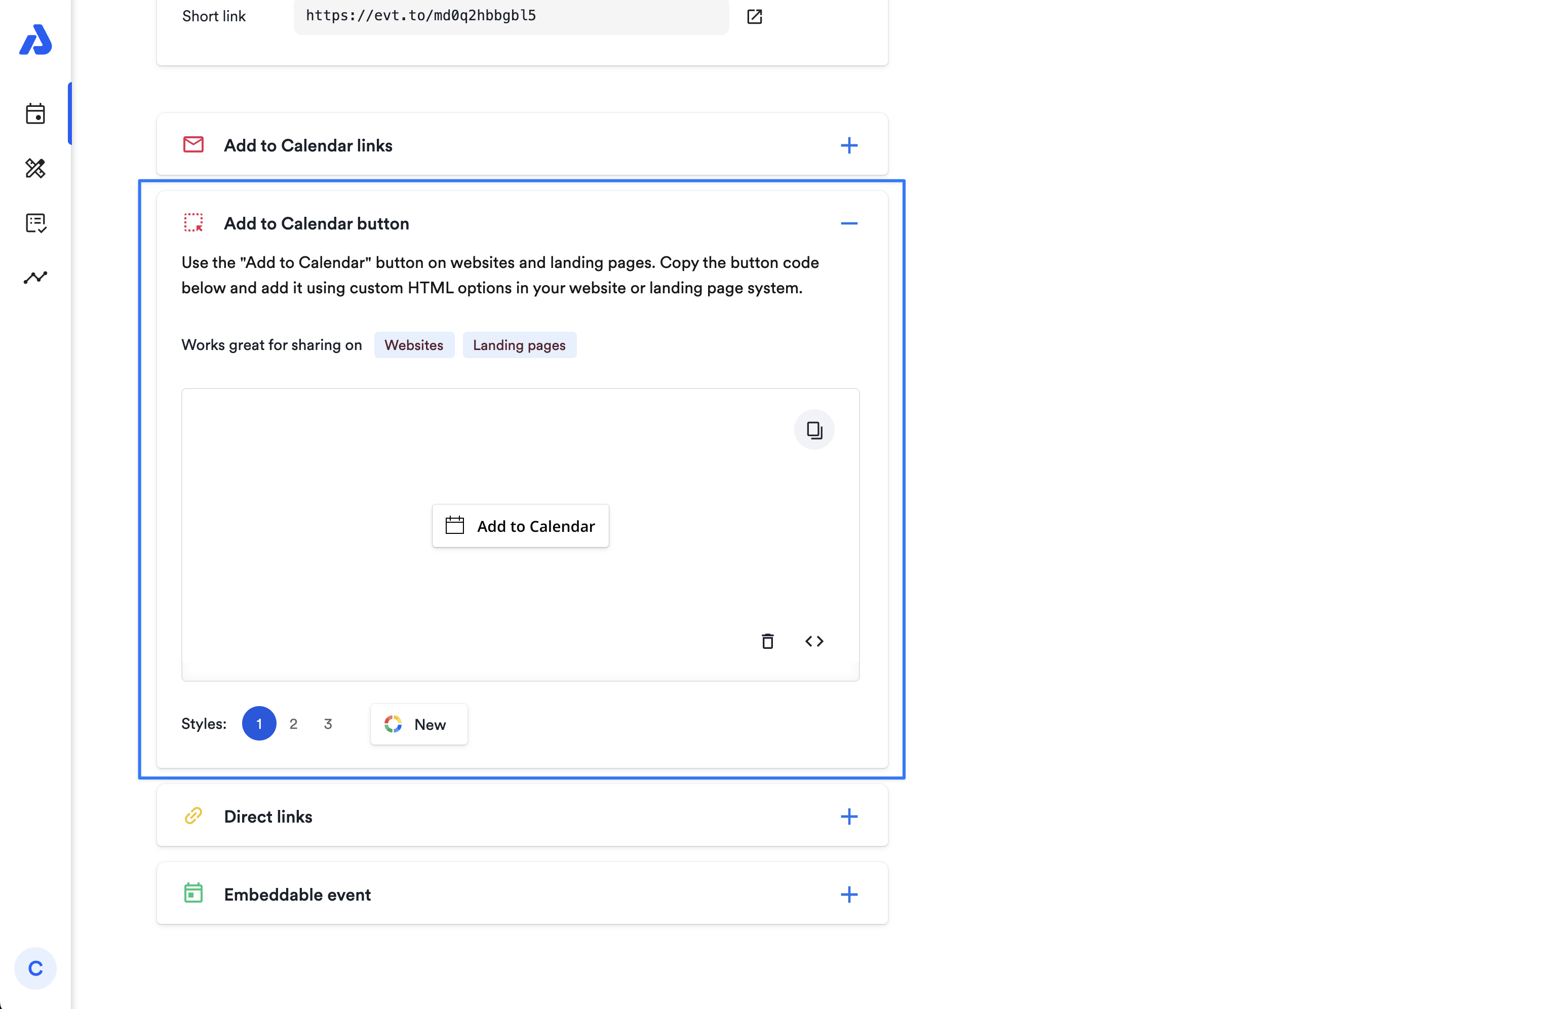Copy the button code with copy icon
Viewport: 1561px width, 1009px height.
(x=813, y=430)
